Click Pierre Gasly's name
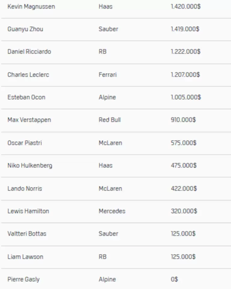This screenshot has height=289, width=231. click(23, 279)
